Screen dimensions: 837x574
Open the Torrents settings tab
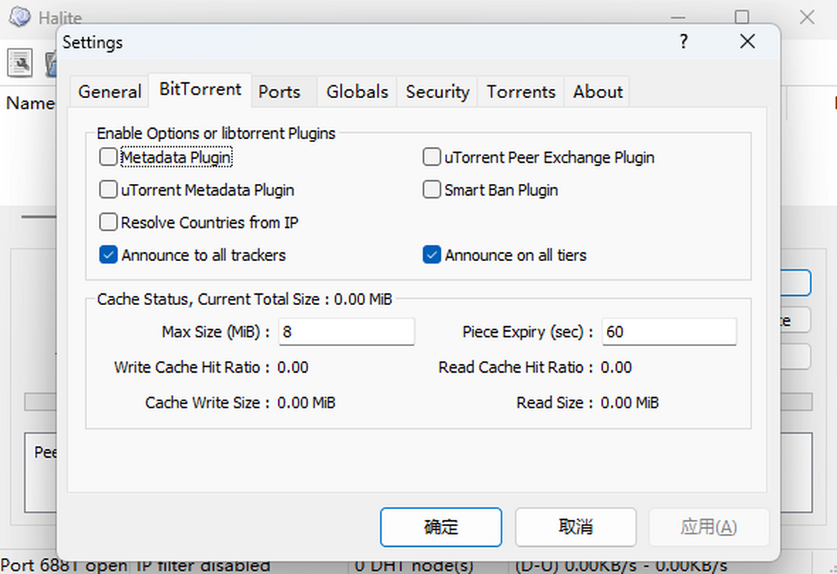pos(521,92)
